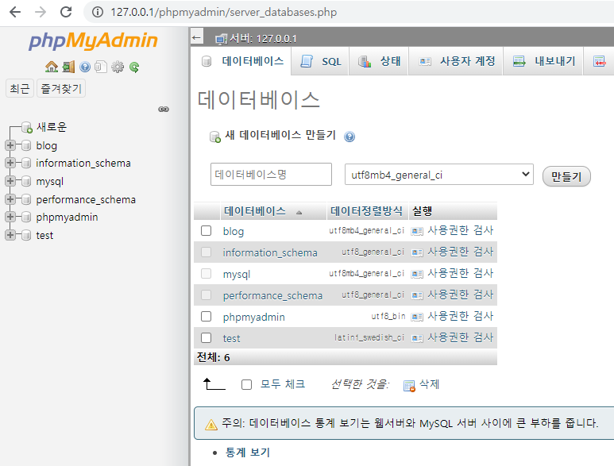Click the 서버: 127.0.0.1 breadcrumb link
The image size is (614, 466).
click(x=263, y=39)
